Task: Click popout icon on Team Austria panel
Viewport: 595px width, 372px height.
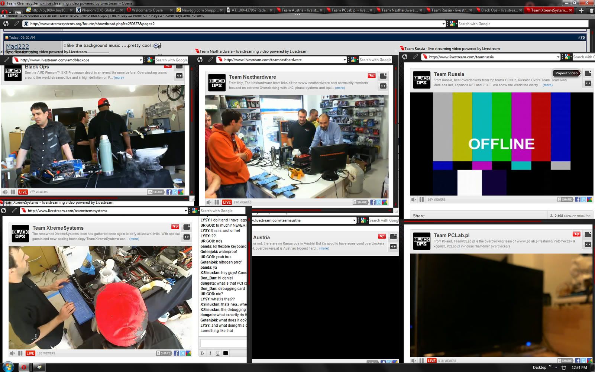Action: pos(393,237)
